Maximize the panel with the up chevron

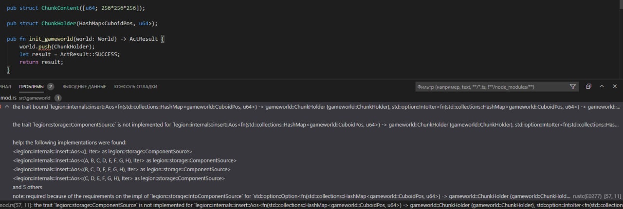[602, 86]
